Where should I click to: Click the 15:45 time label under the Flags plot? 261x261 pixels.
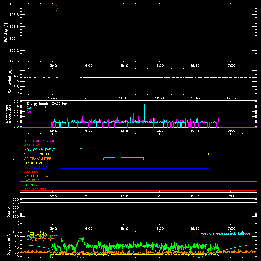pyautogui.click(x=52, y=196)
